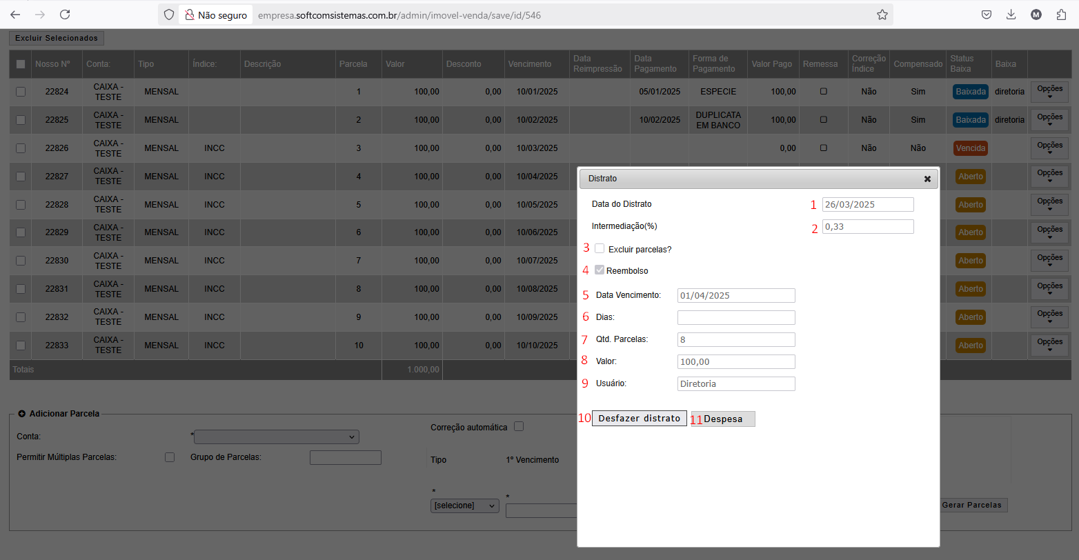The width and height of the screenshot is (1079, 560).
Task: Reload the page with the browser refresh icon
Action: coord(65,14)
